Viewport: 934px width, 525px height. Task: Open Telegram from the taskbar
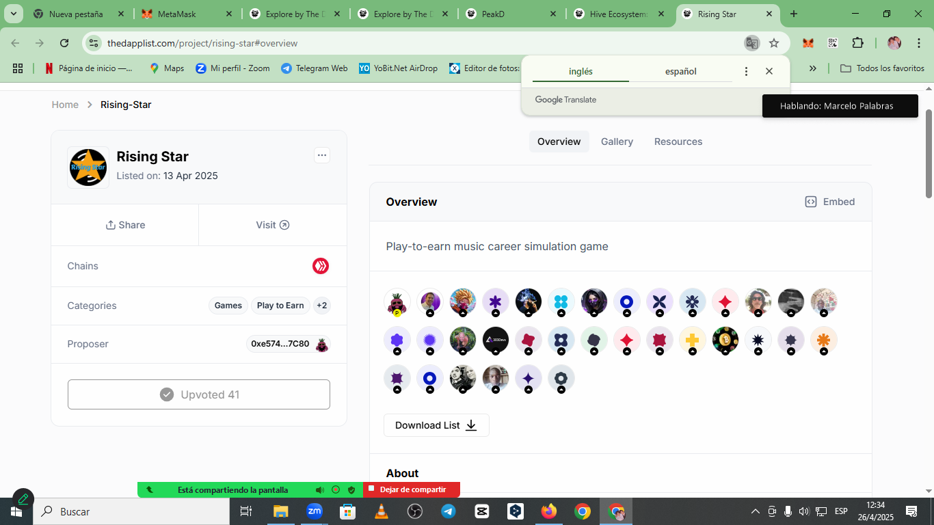coord(449,511)
